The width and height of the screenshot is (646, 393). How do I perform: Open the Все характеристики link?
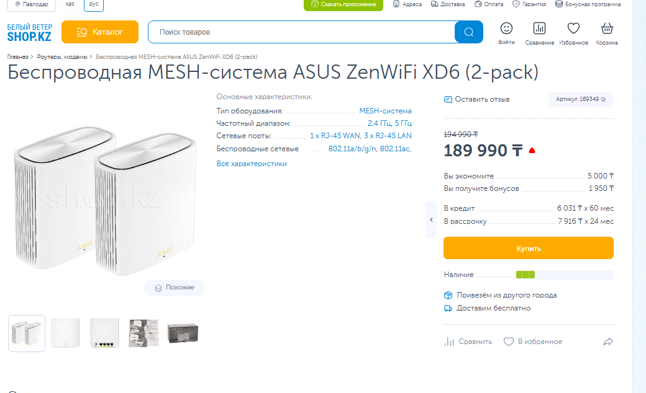click(252, 164)
